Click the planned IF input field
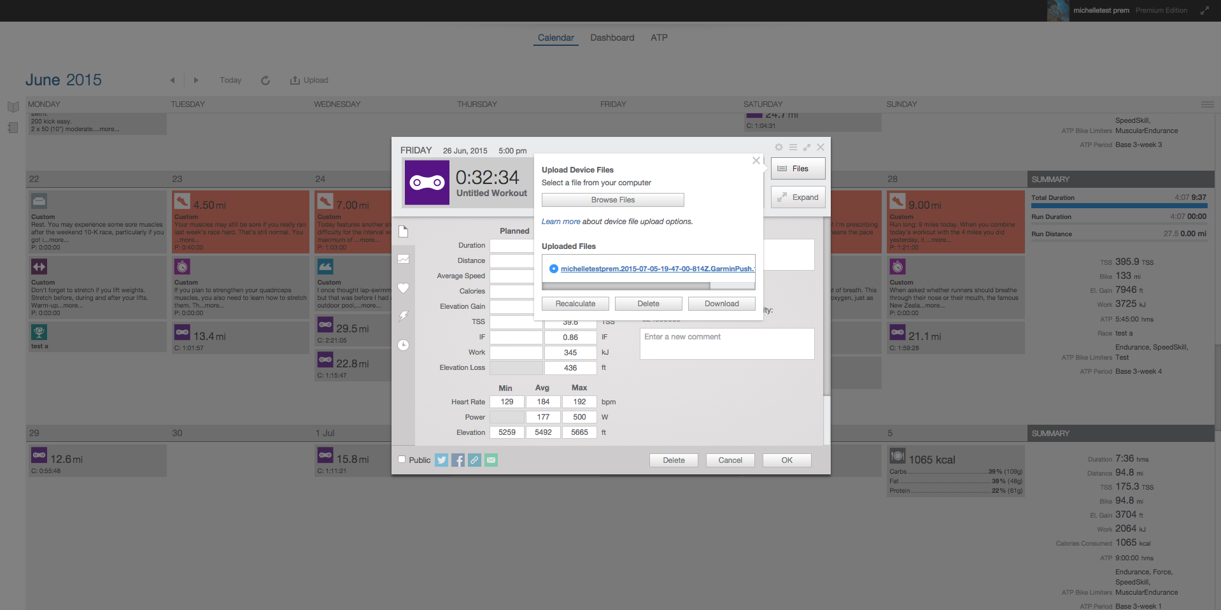Screen dimensions: 1221x610 pos(516,337)
